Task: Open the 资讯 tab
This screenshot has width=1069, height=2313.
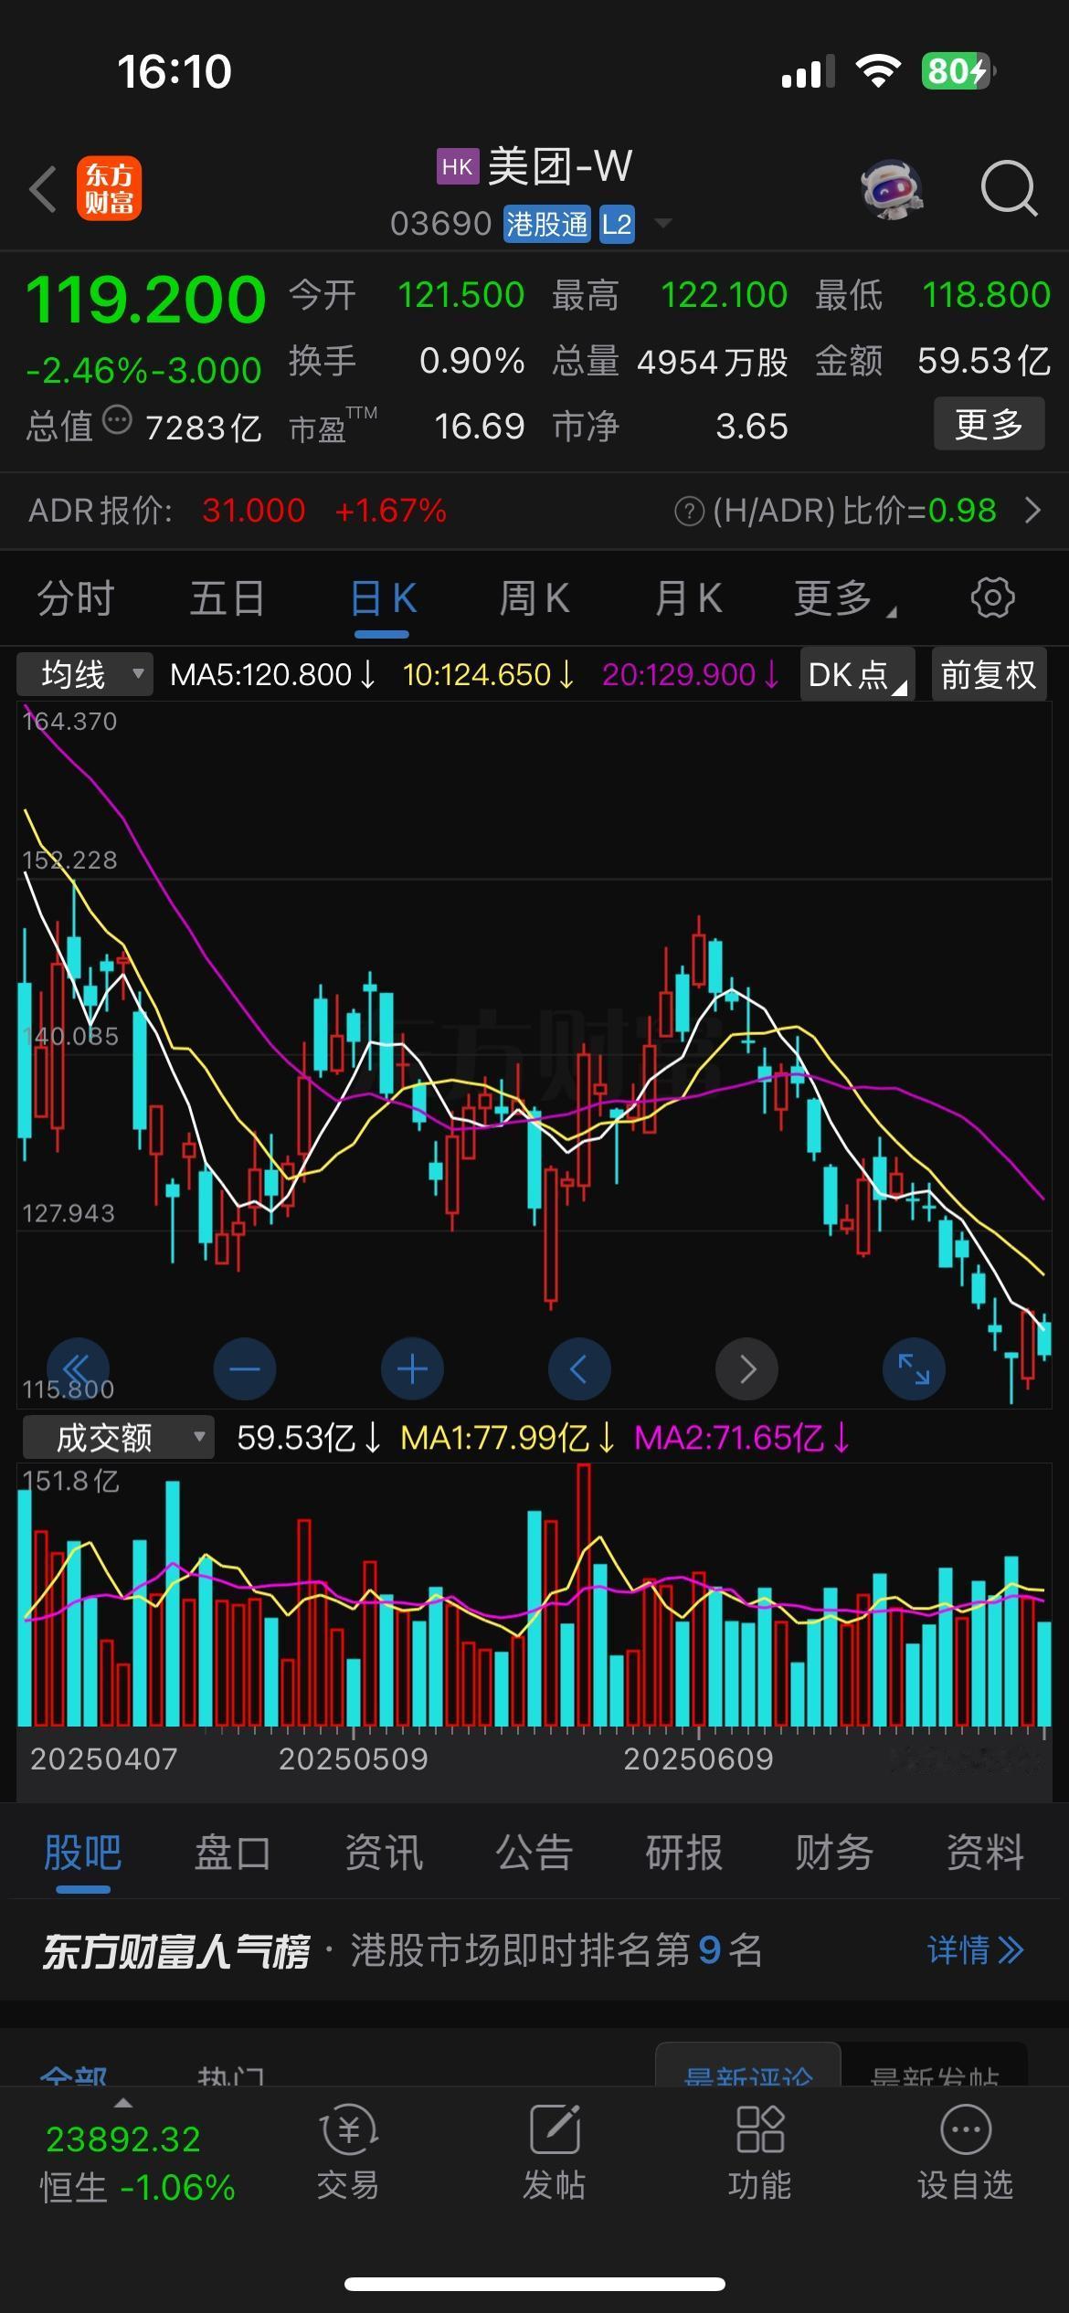Action: tap(384, 1854)
